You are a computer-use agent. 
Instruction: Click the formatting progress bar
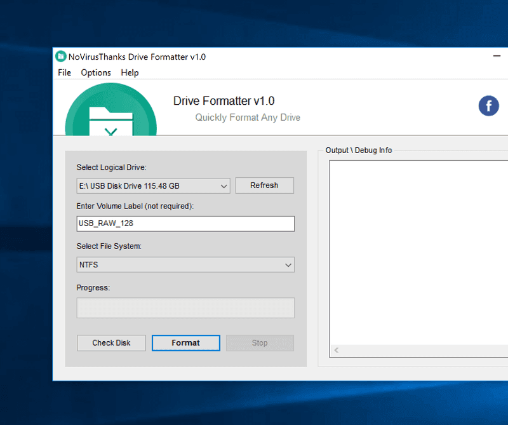pos(185,307)
